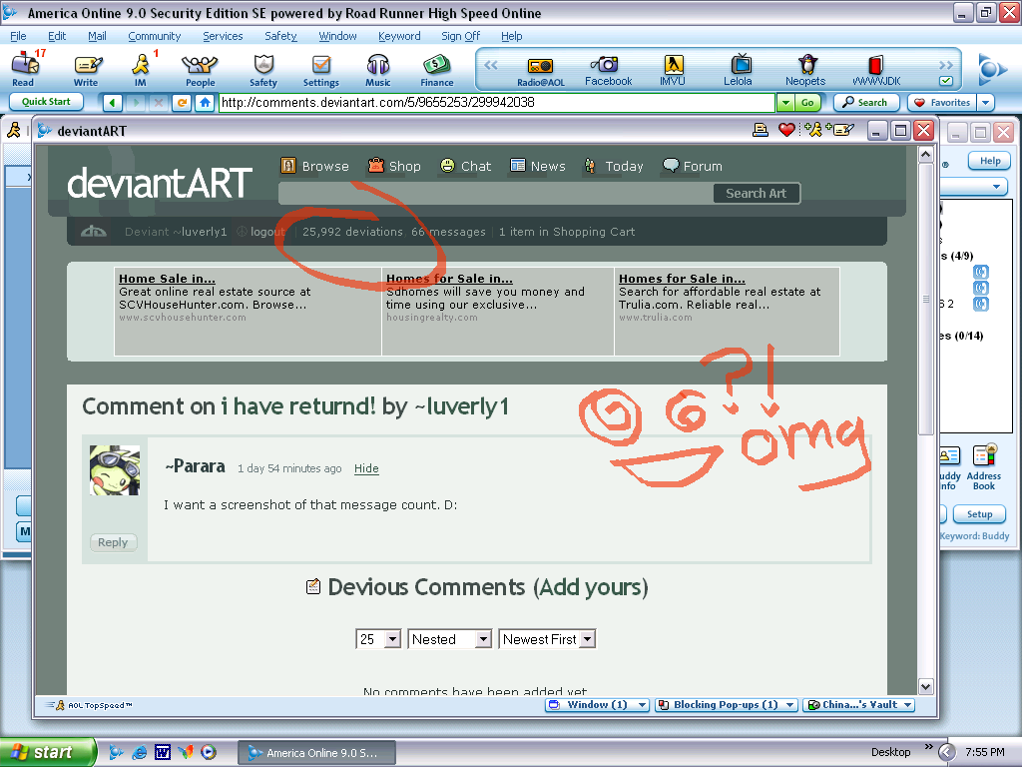Open the Read mailbox icon
Viewport: 1022px width, 767px height.
tap(25, 69)
